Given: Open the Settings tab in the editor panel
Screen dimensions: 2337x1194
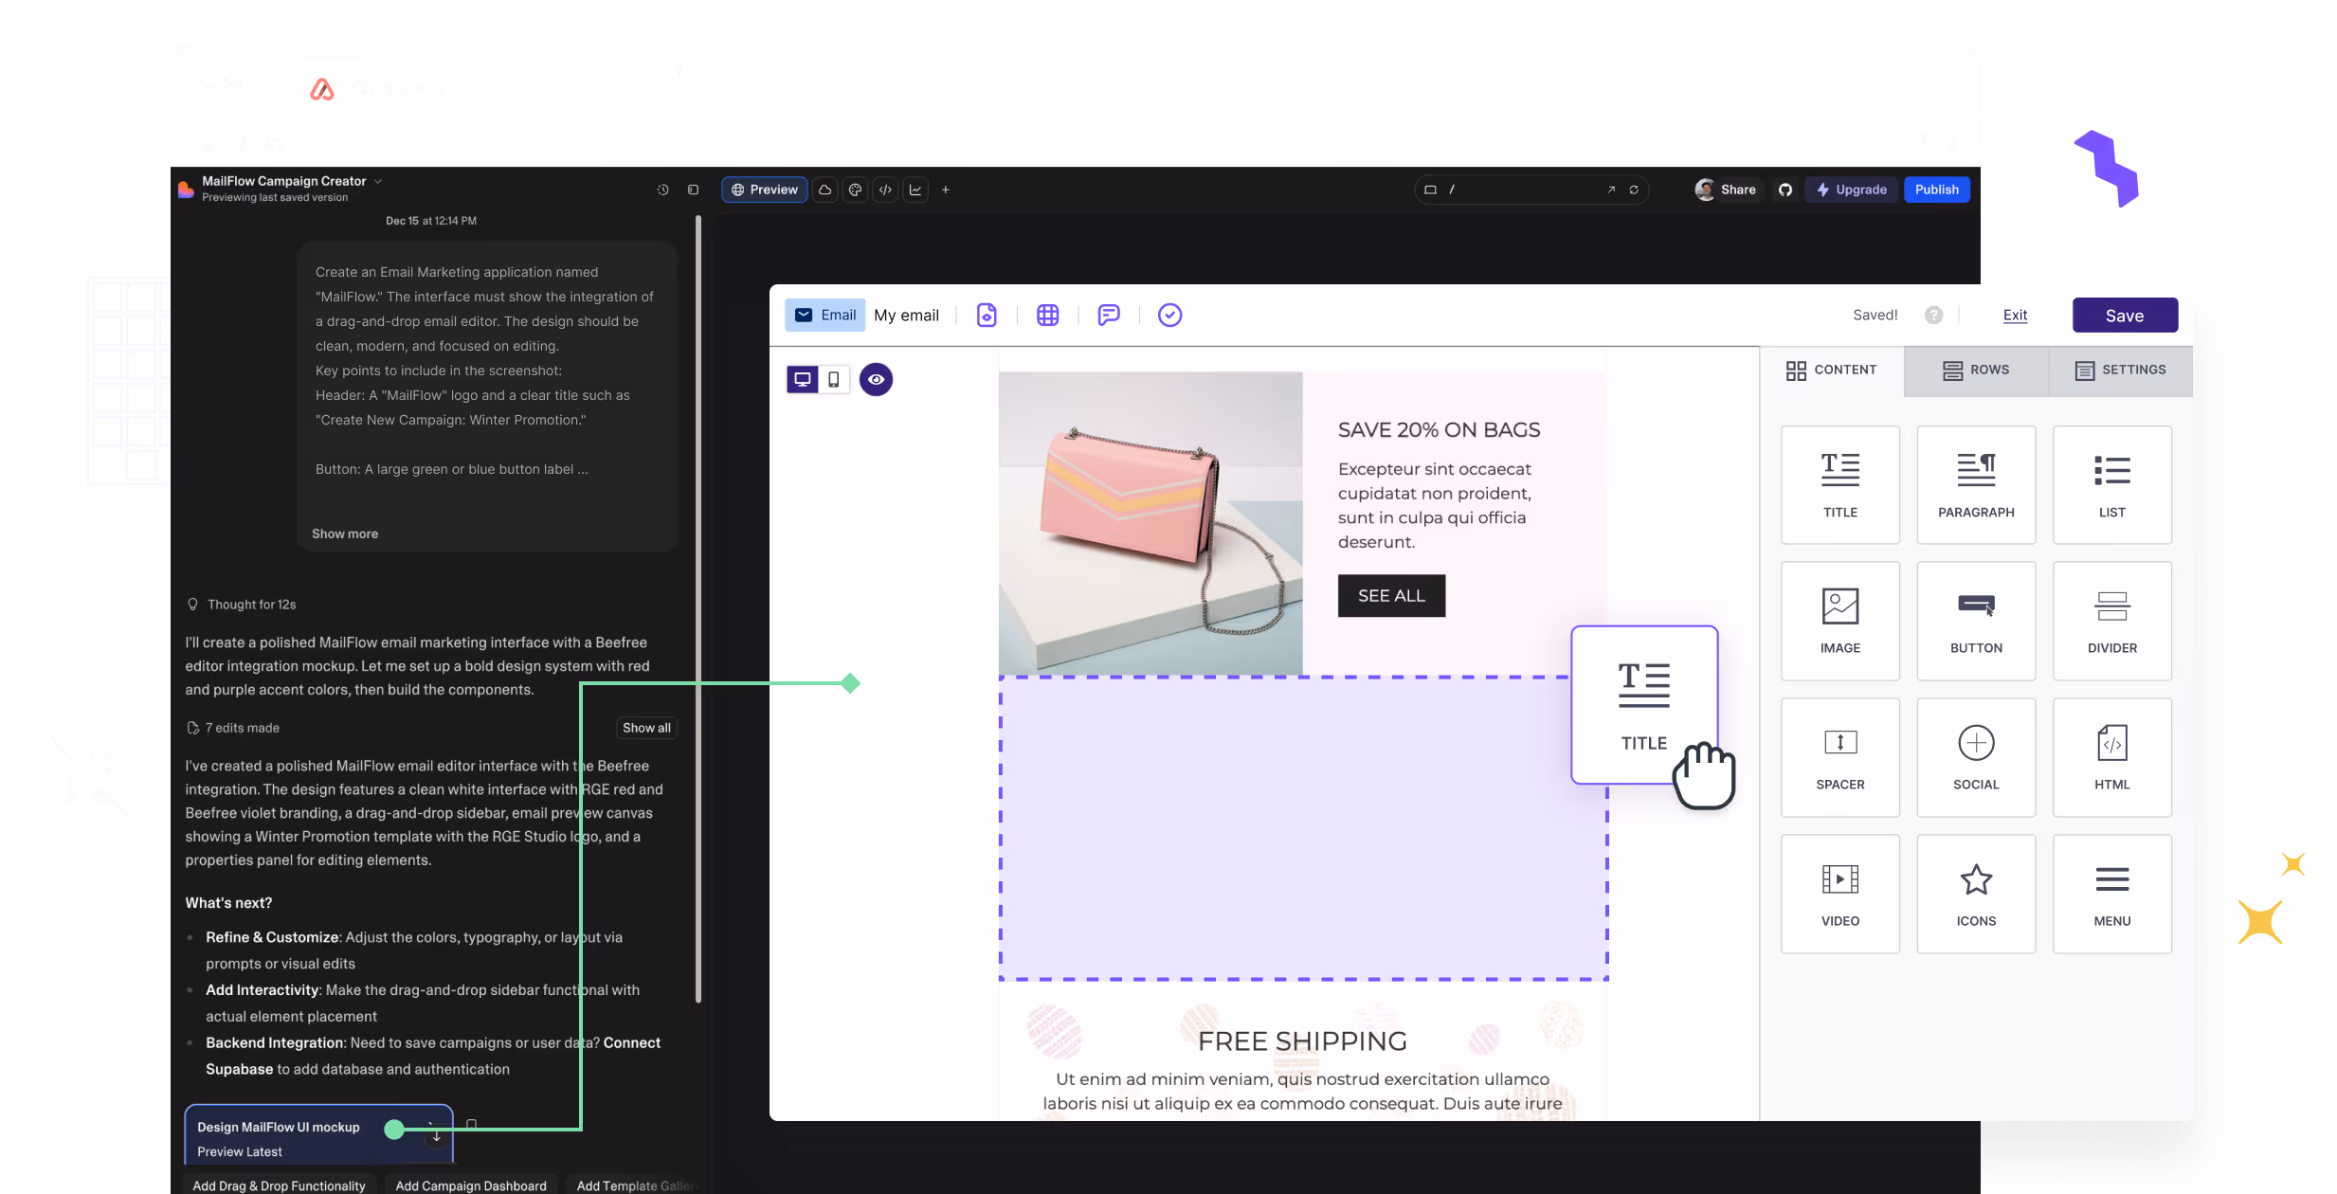Looking at the screenshot, I should point(2121,371).
